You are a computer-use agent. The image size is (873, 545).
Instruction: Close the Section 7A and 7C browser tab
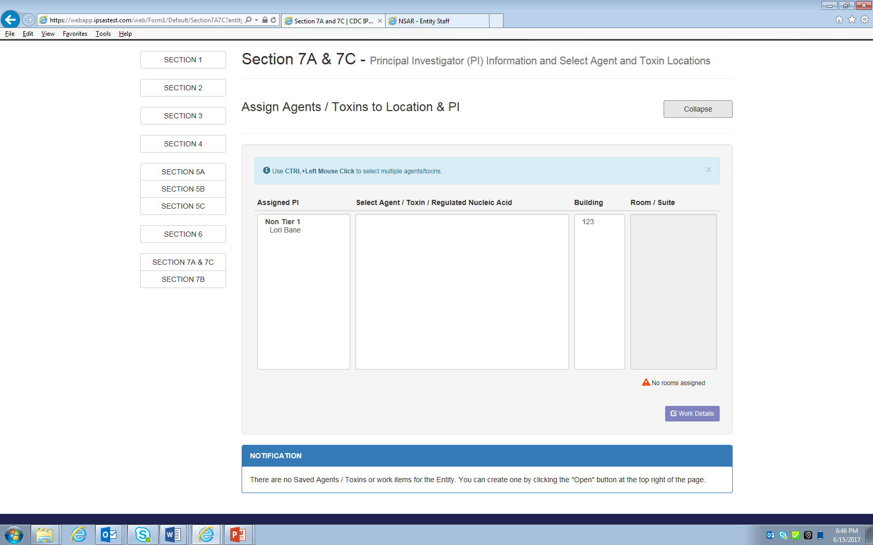(380, 21)
